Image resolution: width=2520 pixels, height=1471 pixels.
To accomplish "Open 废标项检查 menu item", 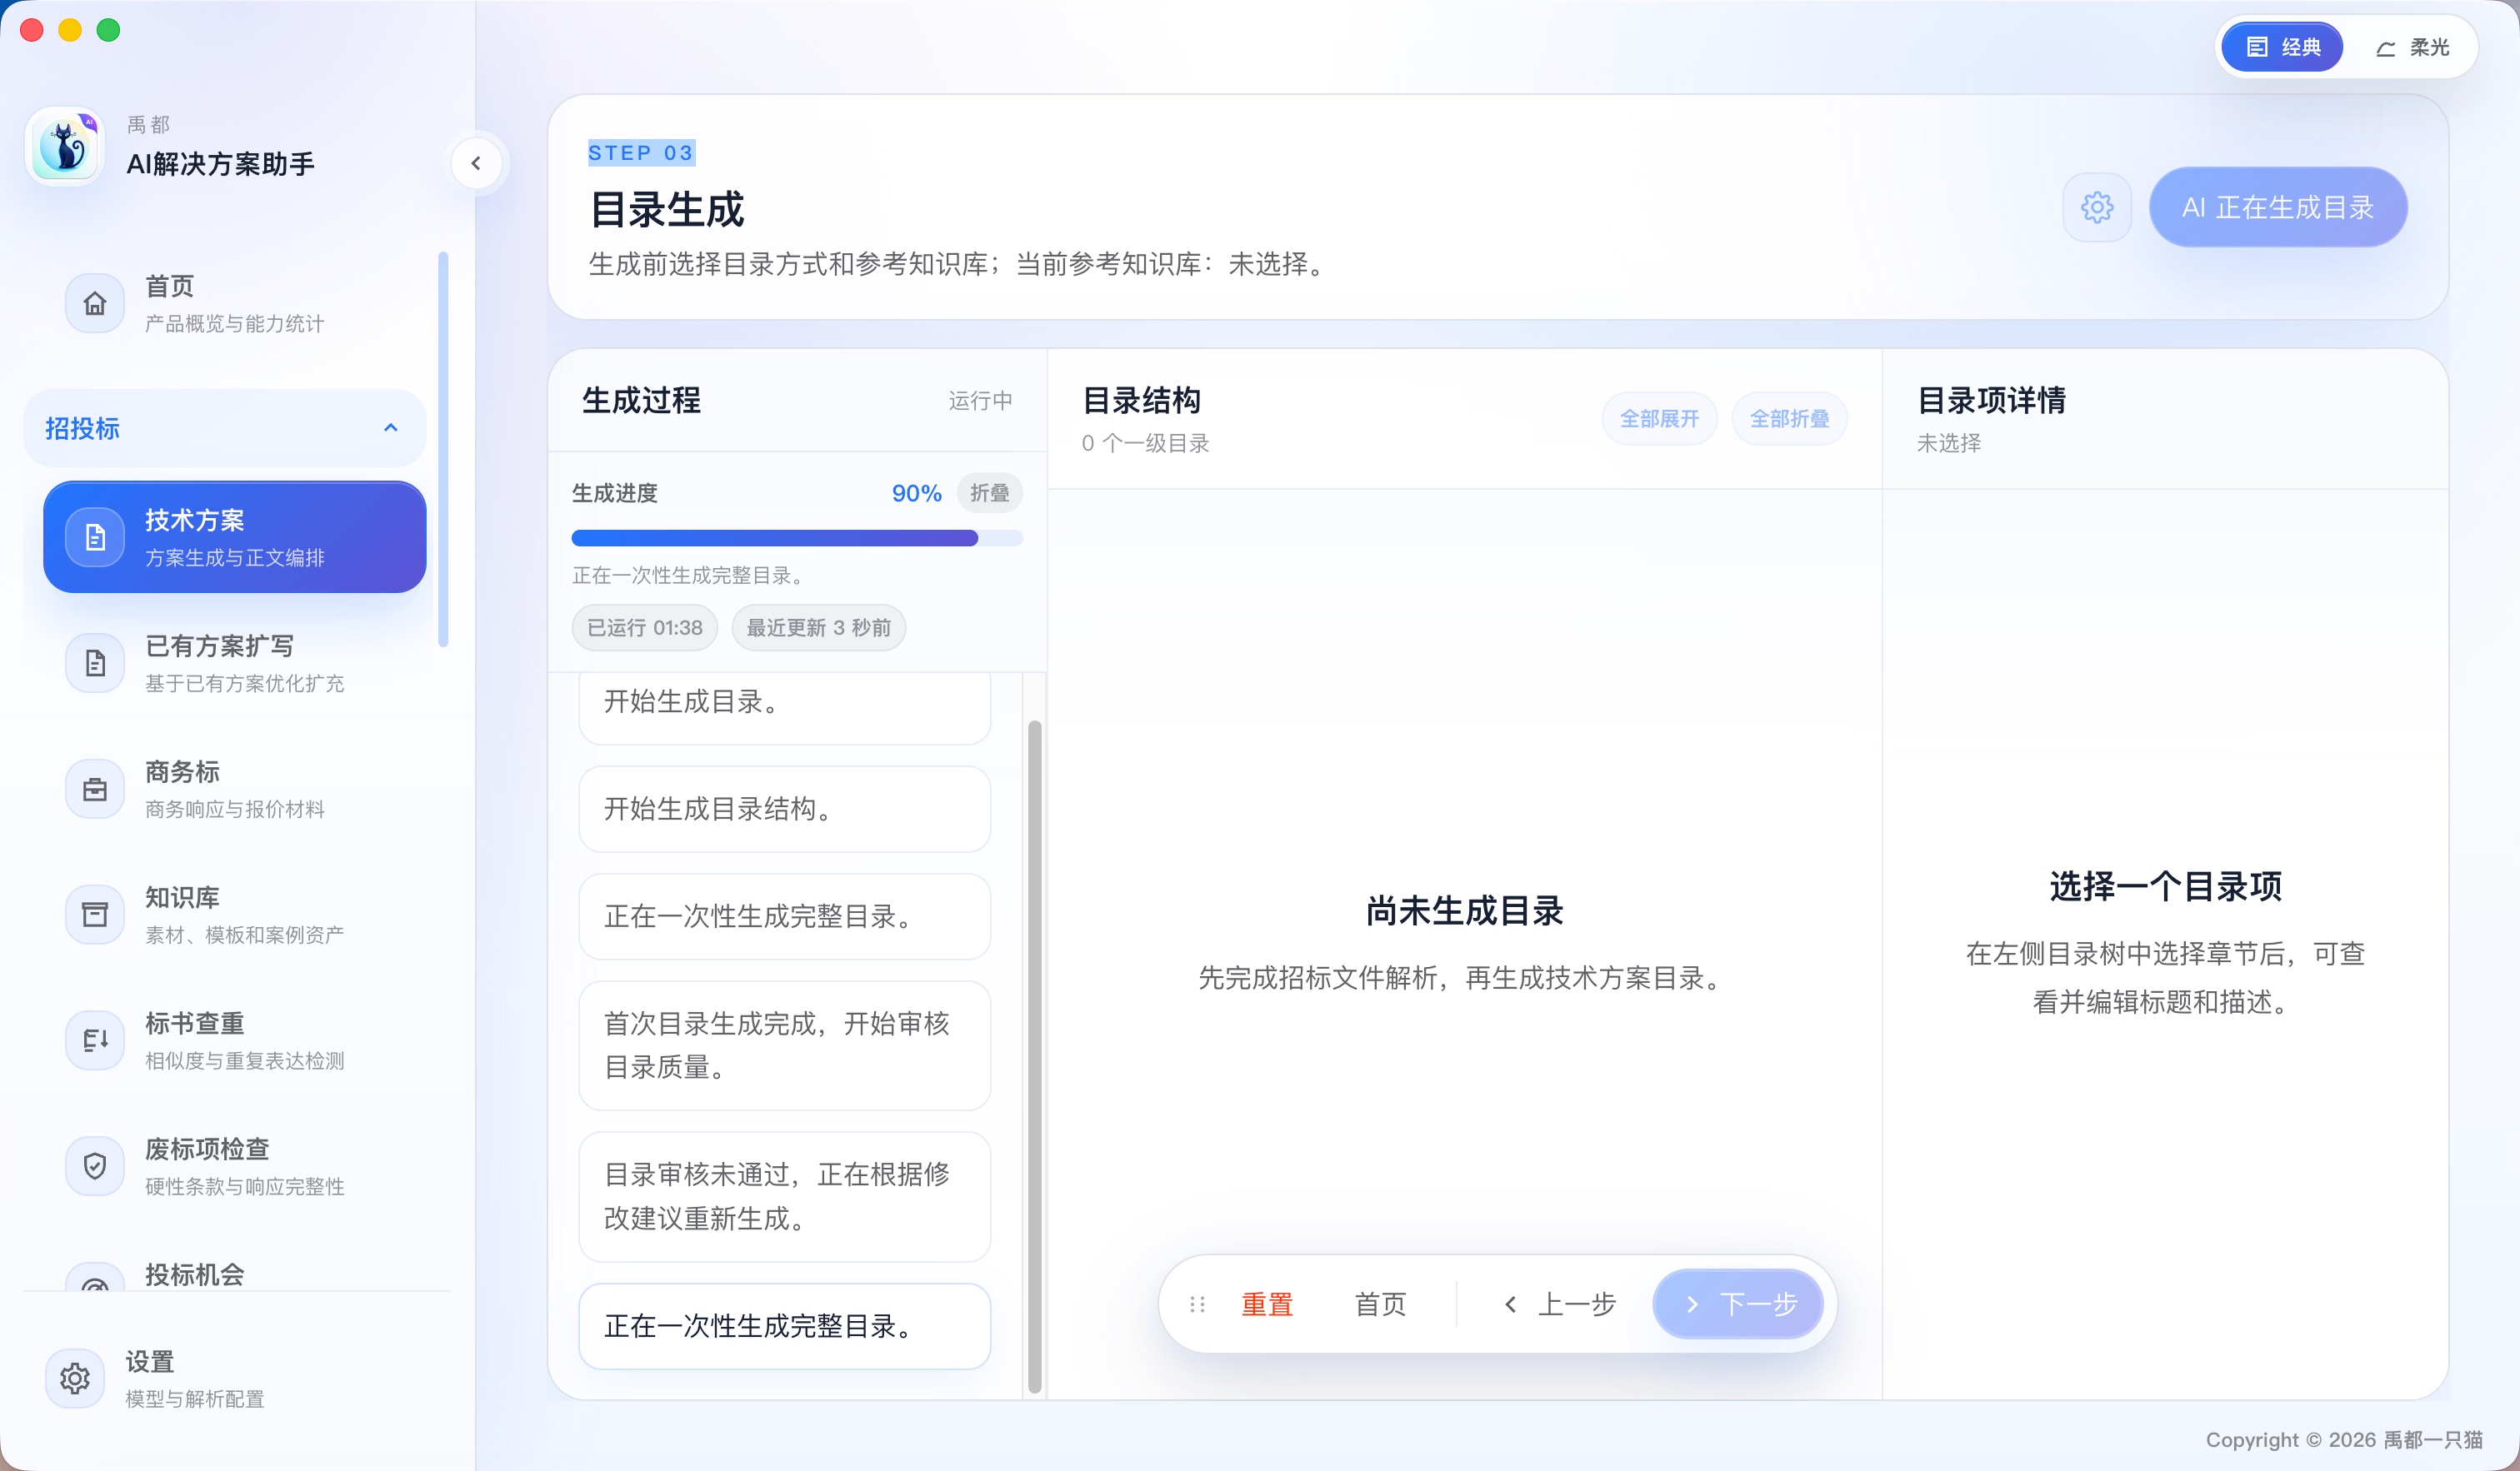I will tap(235, 1166).
